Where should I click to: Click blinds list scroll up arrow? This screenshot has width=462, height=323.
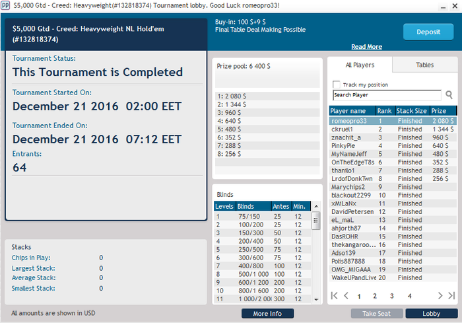[x=316, y=206]
